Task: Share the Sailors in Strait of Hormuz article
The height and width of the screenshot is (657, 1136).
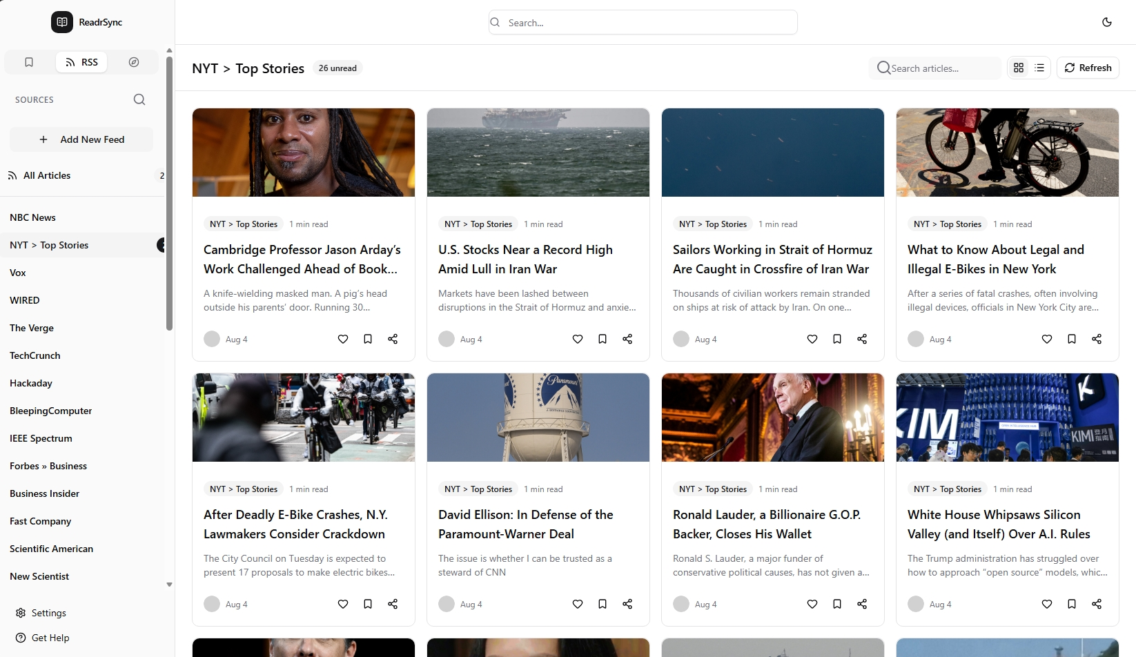Action: pos(862,339)
